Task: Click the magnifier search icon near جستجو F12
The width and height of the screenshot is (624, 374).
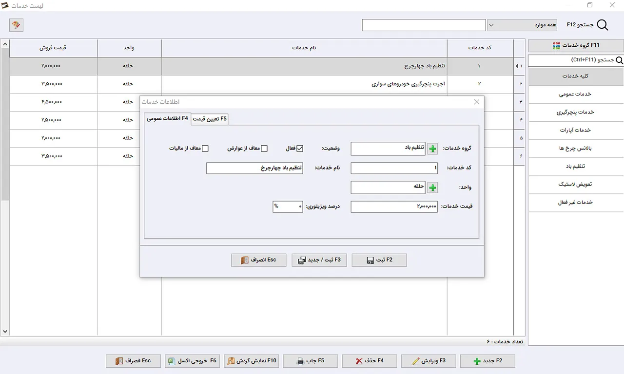Action: 603,25
